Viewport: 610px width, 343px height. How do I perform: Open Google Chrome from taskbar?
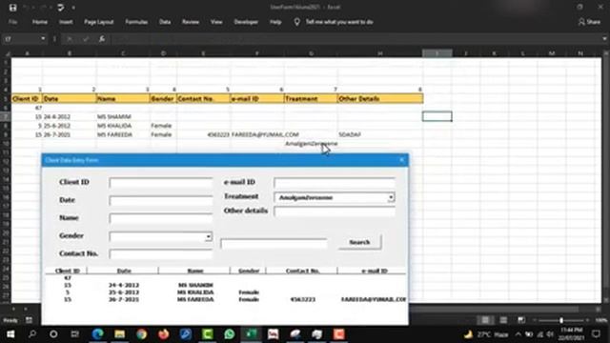pos(142,334)
